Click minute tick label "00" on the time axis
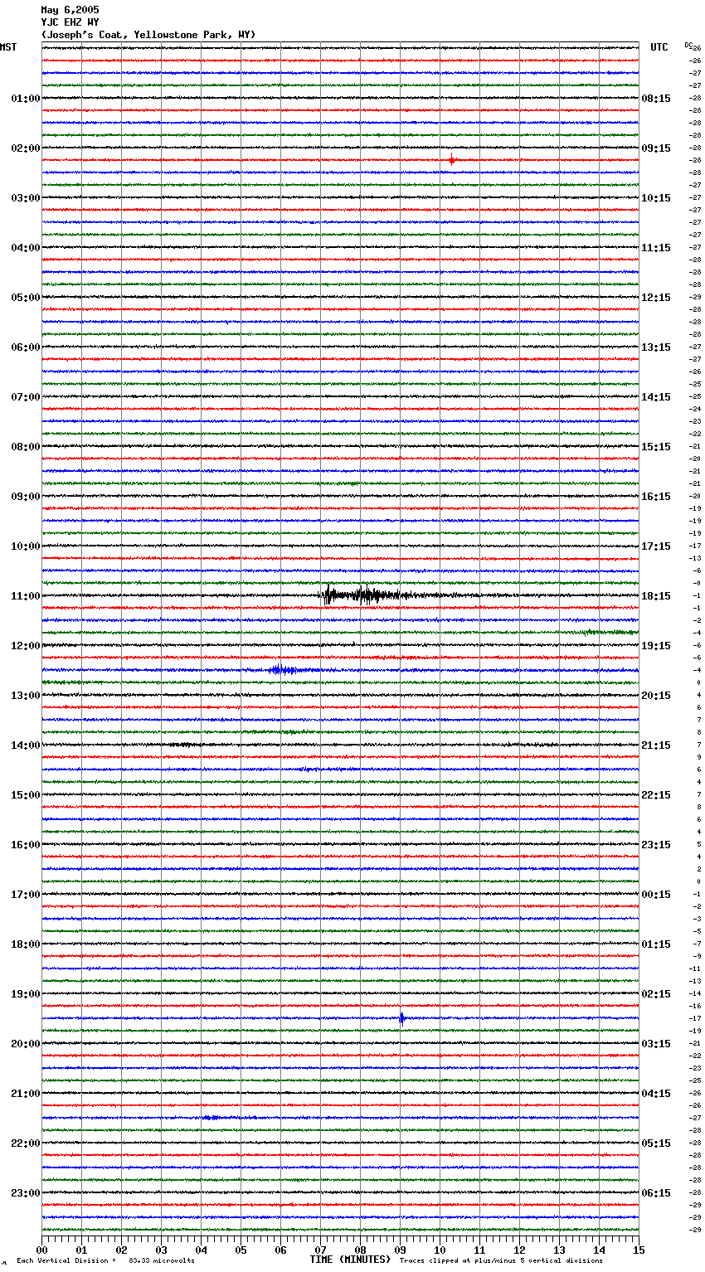 tap(41, 1250)
